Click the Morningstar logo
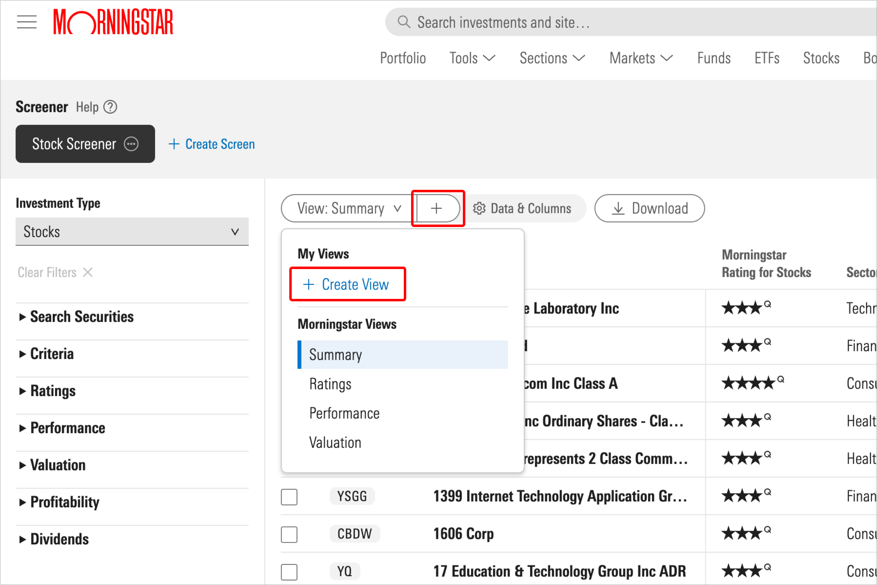 click(x=113, y=22)
